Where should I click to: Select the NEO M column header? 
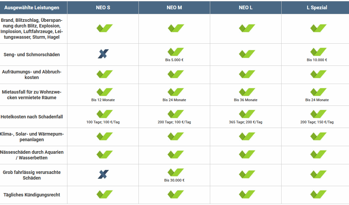(x=174, y=8)
